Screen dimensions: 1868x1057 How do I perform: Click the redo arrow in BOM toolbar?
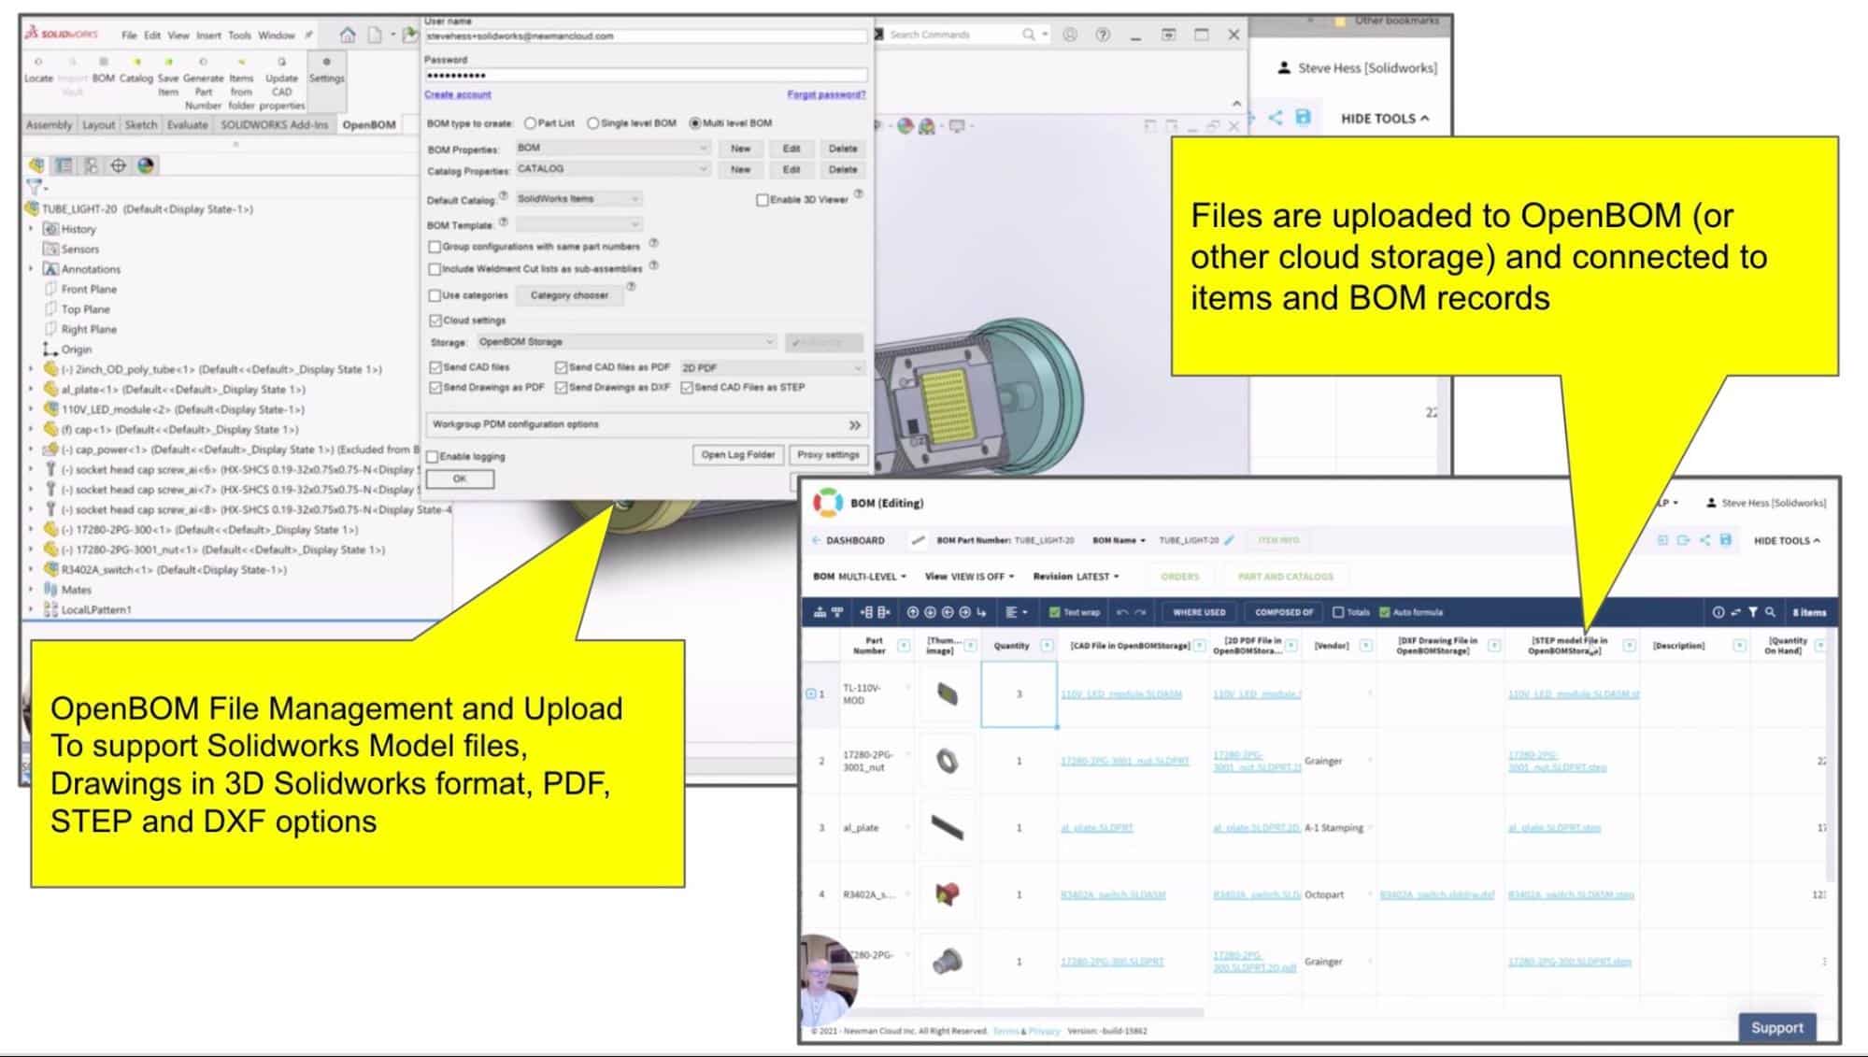point(1140,612)
